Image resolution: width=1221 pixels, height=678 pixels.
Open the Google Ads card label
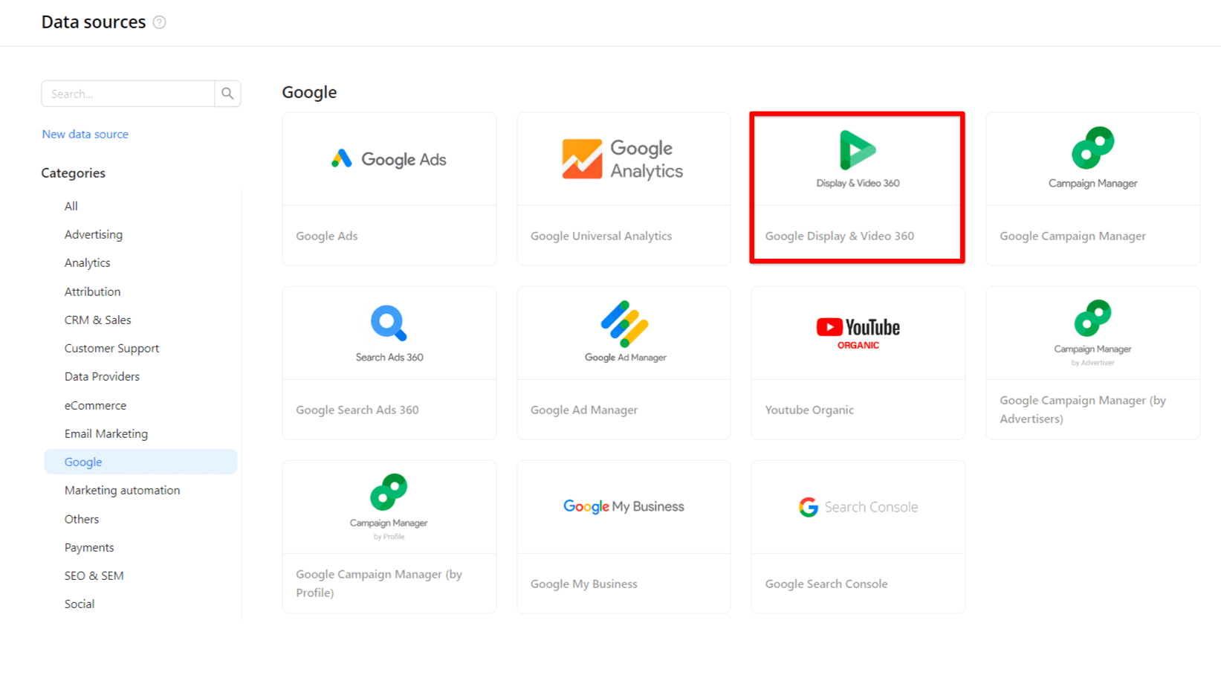click(327, 236)
